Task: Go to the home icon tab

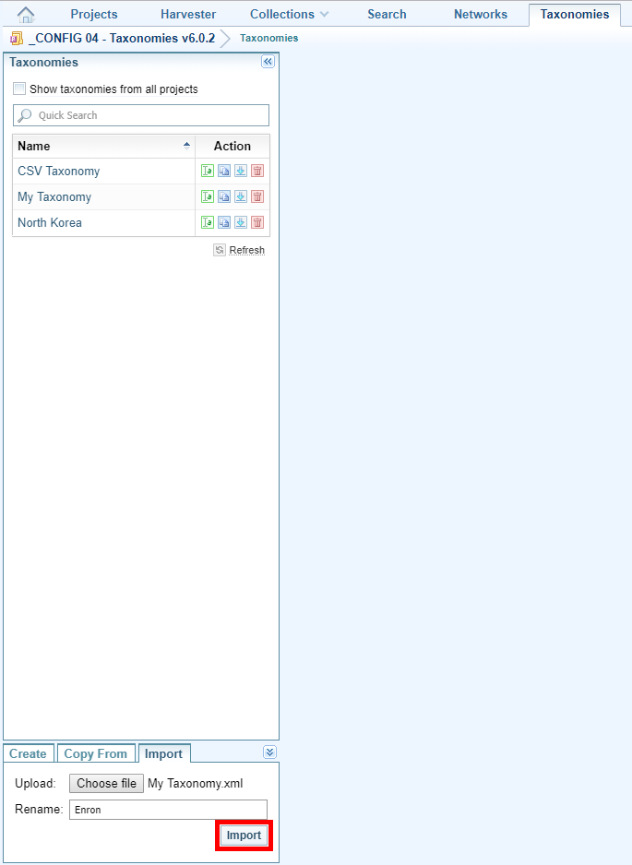Action: pos(26,15)
